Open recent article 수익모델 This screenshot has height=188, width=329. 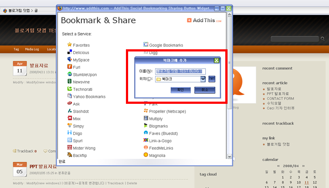[274, 103]
